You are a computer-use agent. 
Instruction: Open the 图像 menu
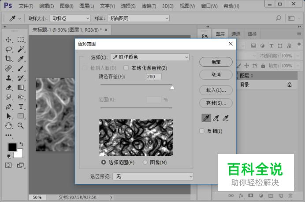pos(67,6)
